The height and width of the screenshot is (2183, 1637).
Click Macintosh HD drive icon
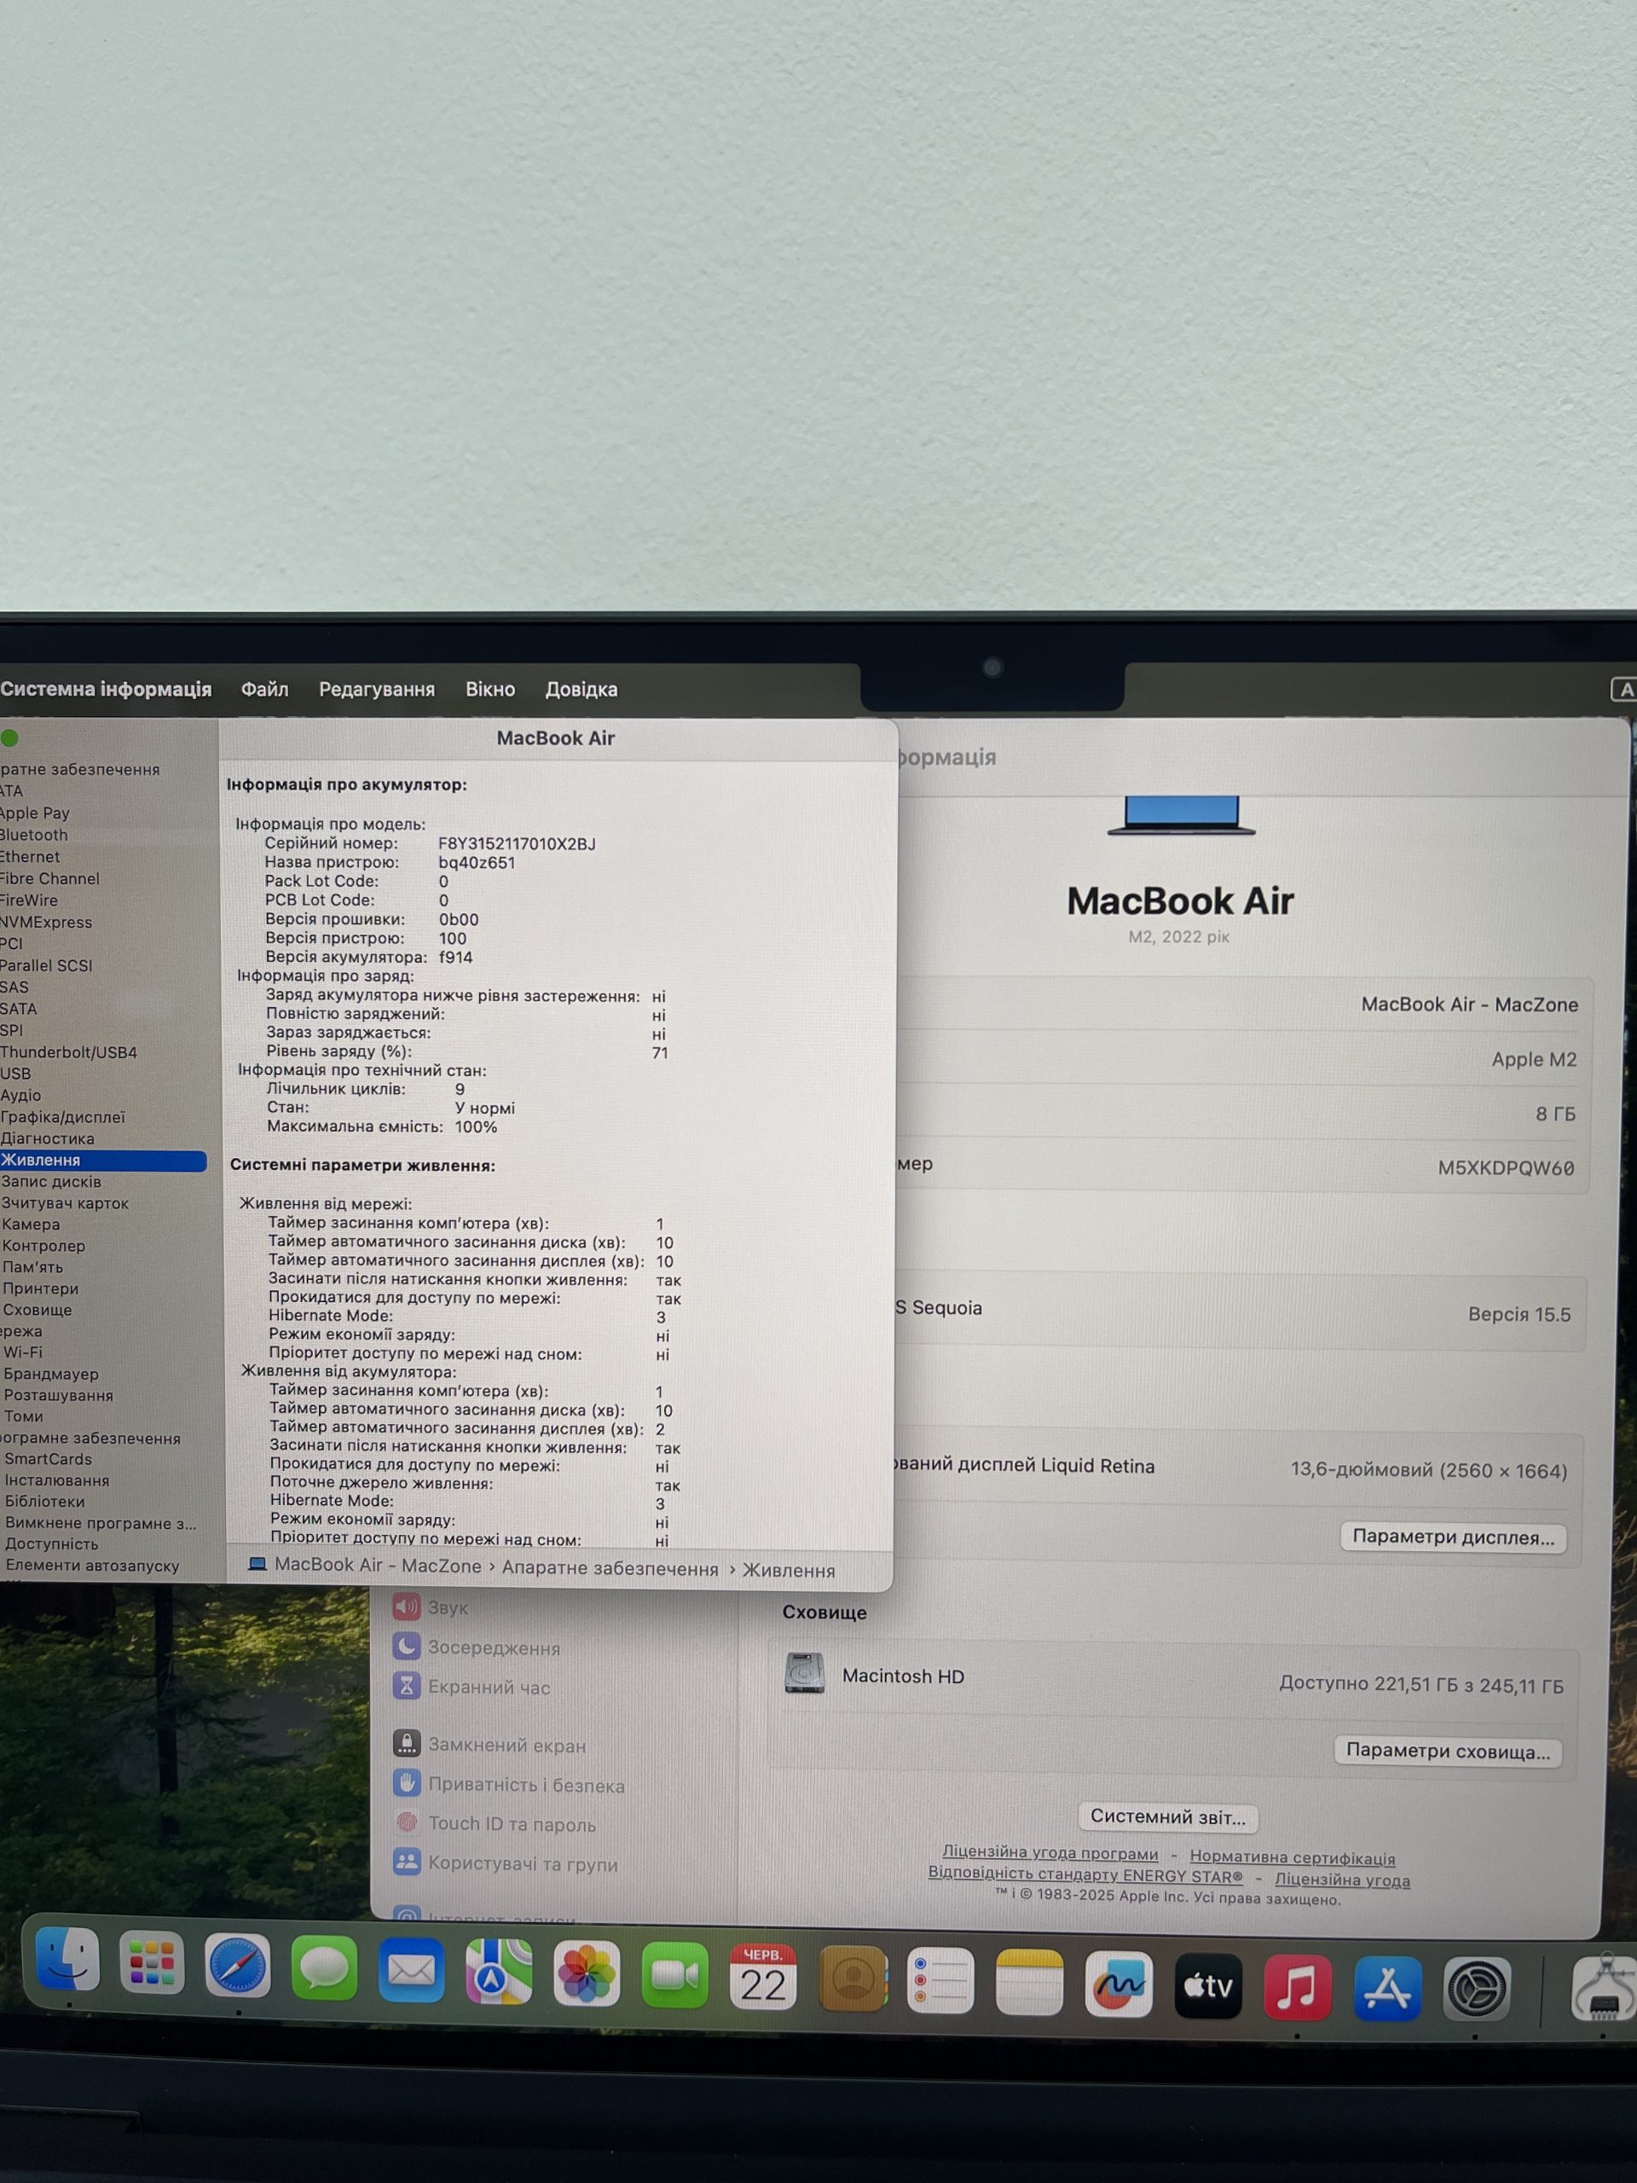(804, 1674)
